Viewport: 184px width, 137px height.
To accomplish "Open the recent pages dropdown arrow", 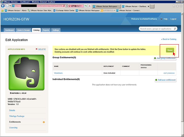I will [x=10, y=6].
